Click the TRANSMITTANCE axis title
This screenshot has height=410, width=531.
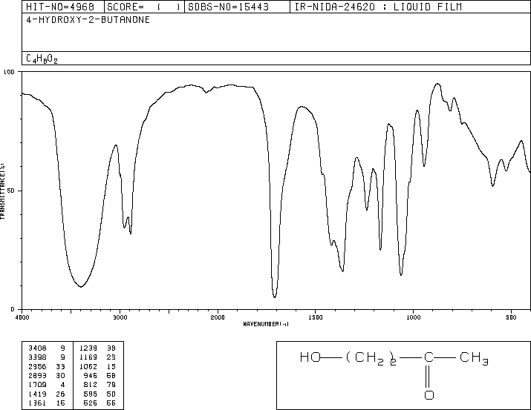tap(2, 191)
